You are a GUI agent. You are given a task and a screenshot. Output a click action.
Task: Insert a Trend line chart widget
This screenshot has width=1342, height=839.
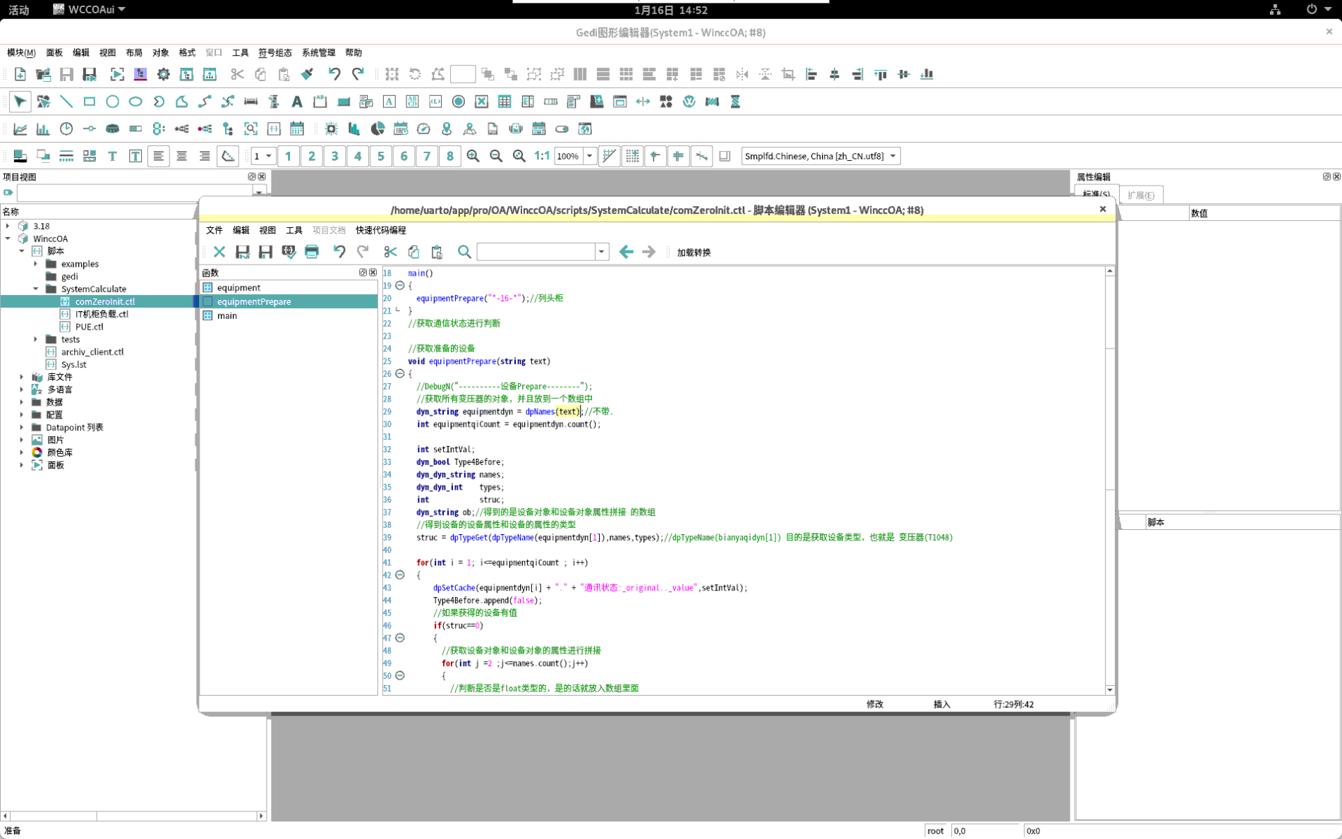click(20, 128)
